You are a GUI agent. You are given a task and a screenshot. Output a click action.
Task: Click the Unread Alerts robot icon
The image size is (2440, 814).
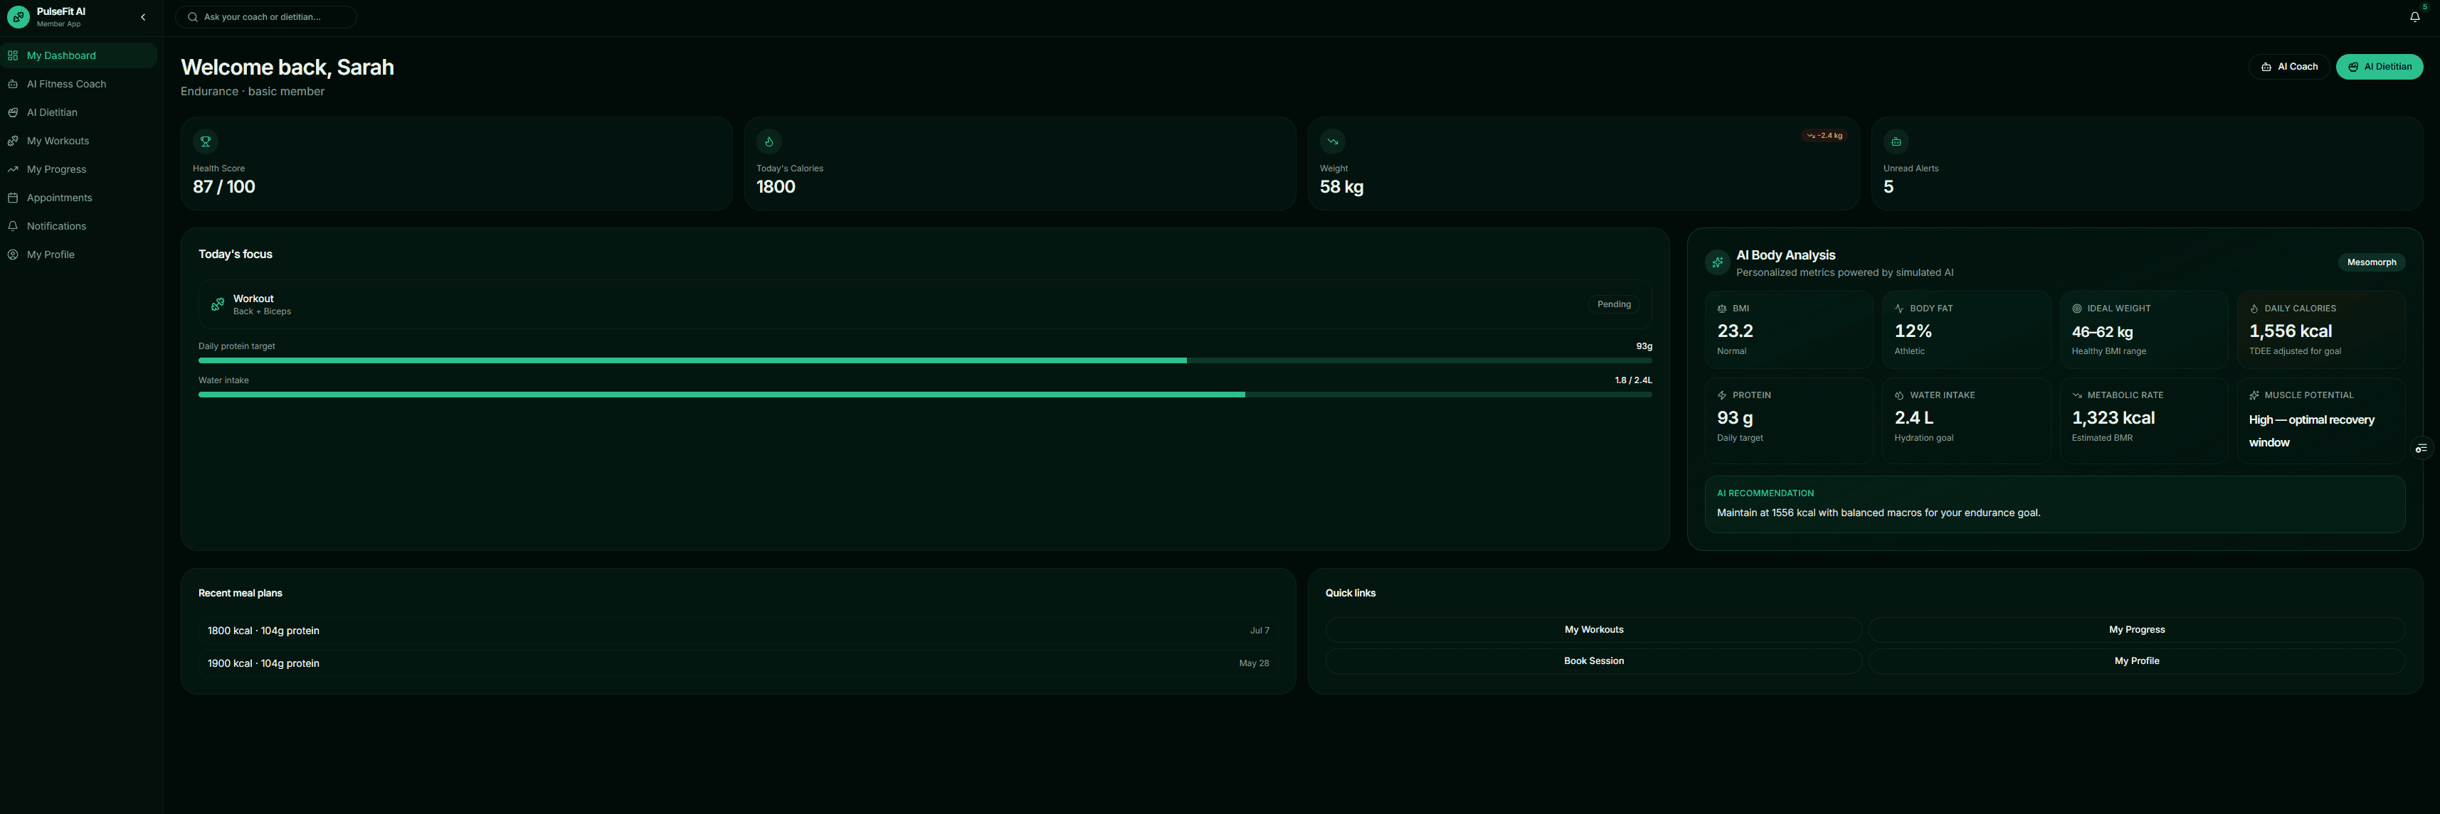(x=1896, y=142)
